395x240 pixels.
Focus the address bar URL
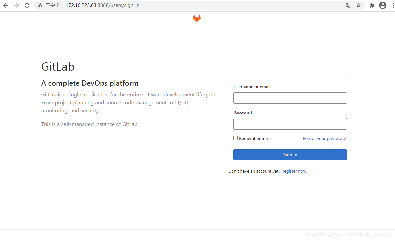pyautogui.click(x=102, y=5)
